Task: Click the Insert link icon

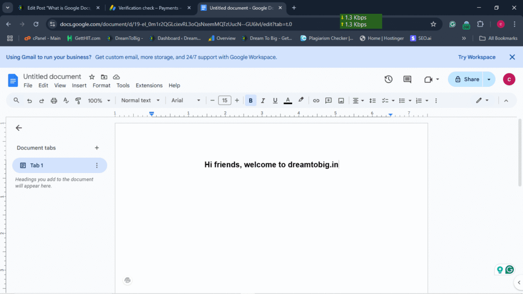Action: point(316,101)
